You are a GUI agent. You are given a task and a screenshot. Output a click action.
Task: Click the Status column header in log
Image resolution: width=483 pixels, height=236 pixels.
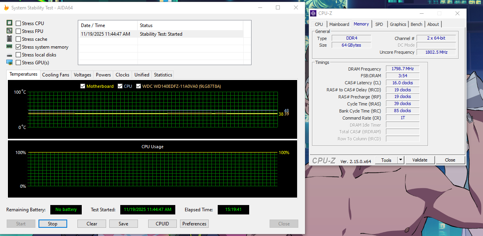[x=190, y=25]
